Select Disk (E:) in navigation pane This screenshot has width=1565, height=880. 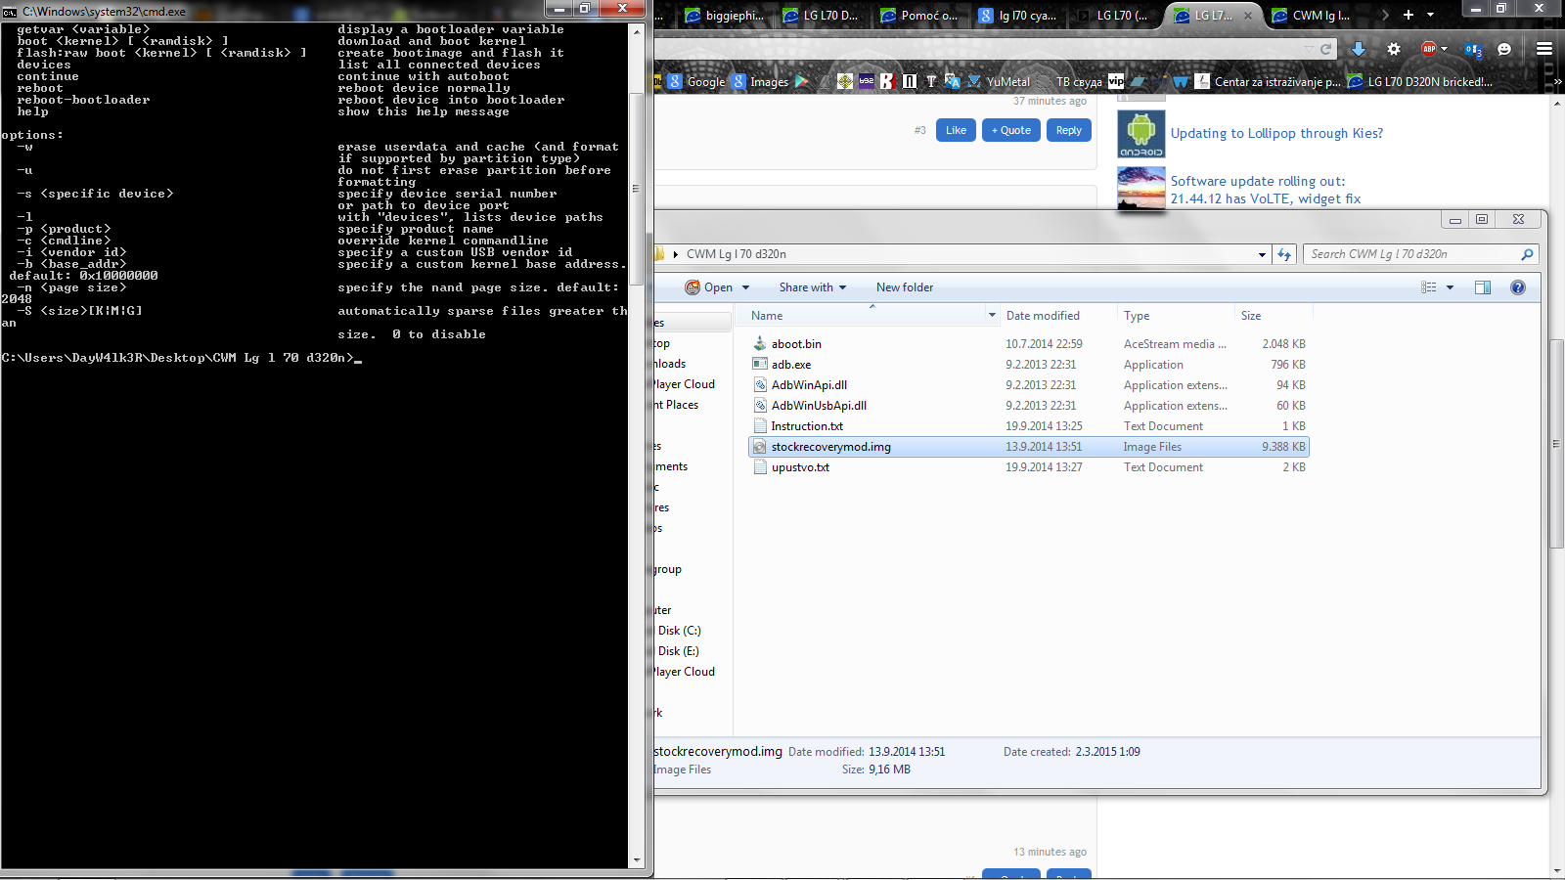point(679,651)
